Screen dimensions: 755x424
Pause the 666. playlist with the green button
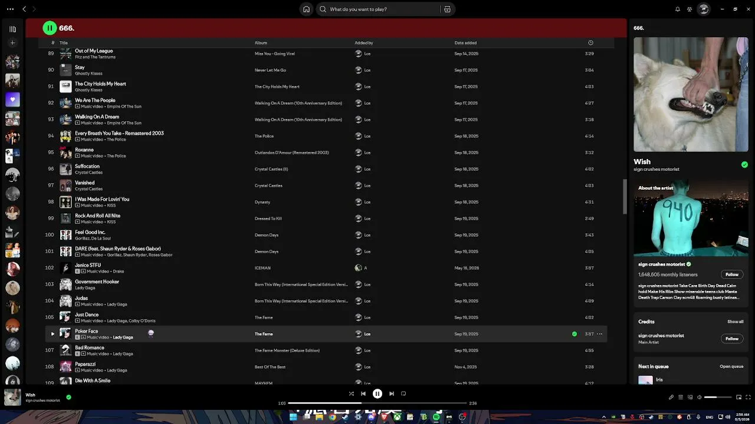pos(50,28)
